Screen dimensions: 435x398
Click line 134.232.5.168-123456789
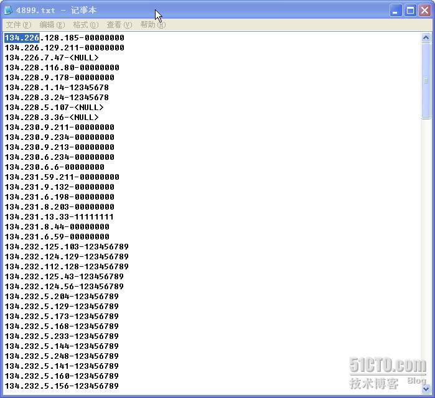[62, 326]
